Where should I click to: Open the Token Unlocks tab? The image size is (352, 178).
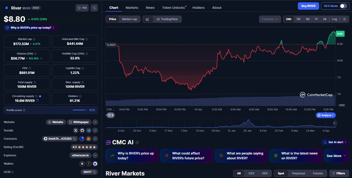(174, 8)
